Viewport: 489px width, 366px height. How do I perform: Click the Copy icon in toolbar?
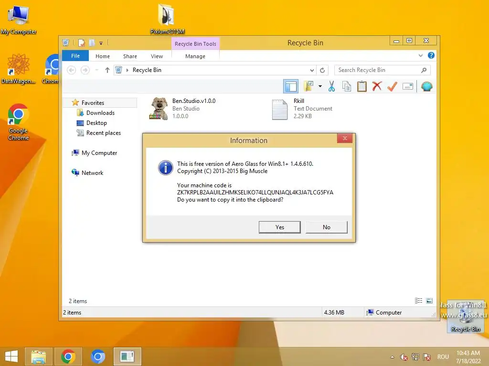(347, 86)
